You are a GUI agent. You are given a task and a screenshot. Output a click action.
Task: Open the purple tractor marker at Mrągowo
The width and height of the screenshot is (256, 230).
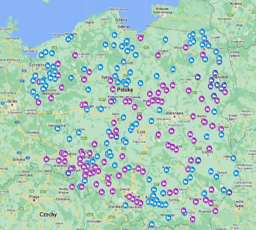[186, 47]
